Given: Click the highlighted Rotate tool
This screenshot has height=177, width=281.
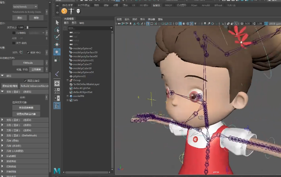Looking at the screenshot, I should click(x=57, y=52).
